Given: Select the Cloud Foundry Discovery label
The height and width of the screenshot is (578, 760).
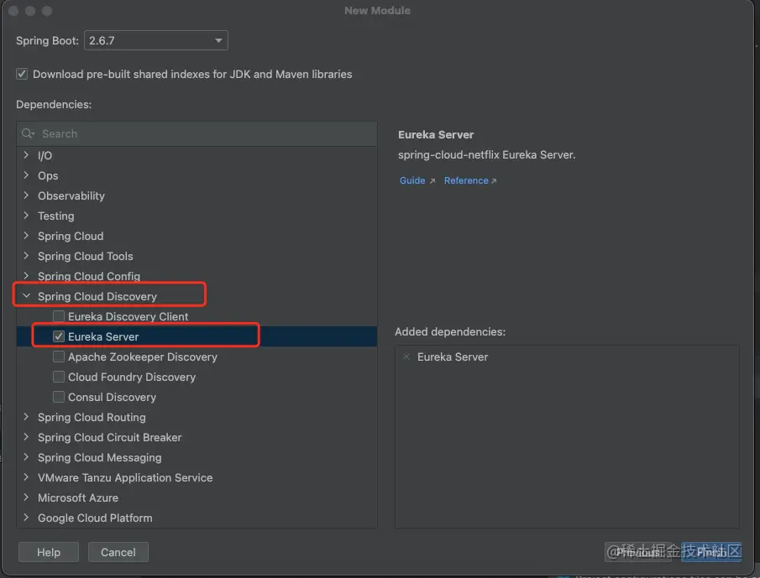Looking at the screenshot, I should tap(132, 378).
